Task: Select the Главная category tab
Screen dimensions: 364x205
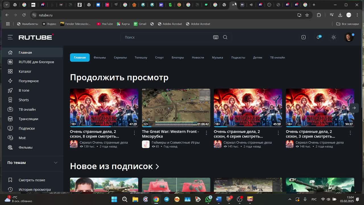Action: click(80, 58)
